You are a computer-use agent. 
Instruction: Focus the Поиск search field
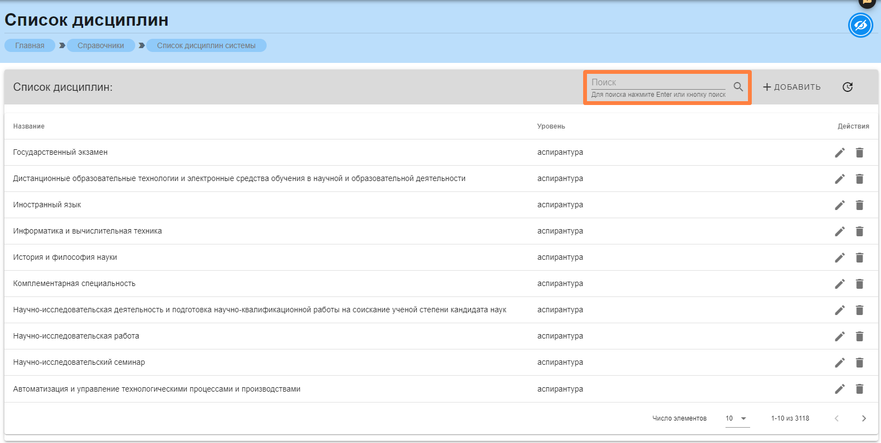[657, 83]
